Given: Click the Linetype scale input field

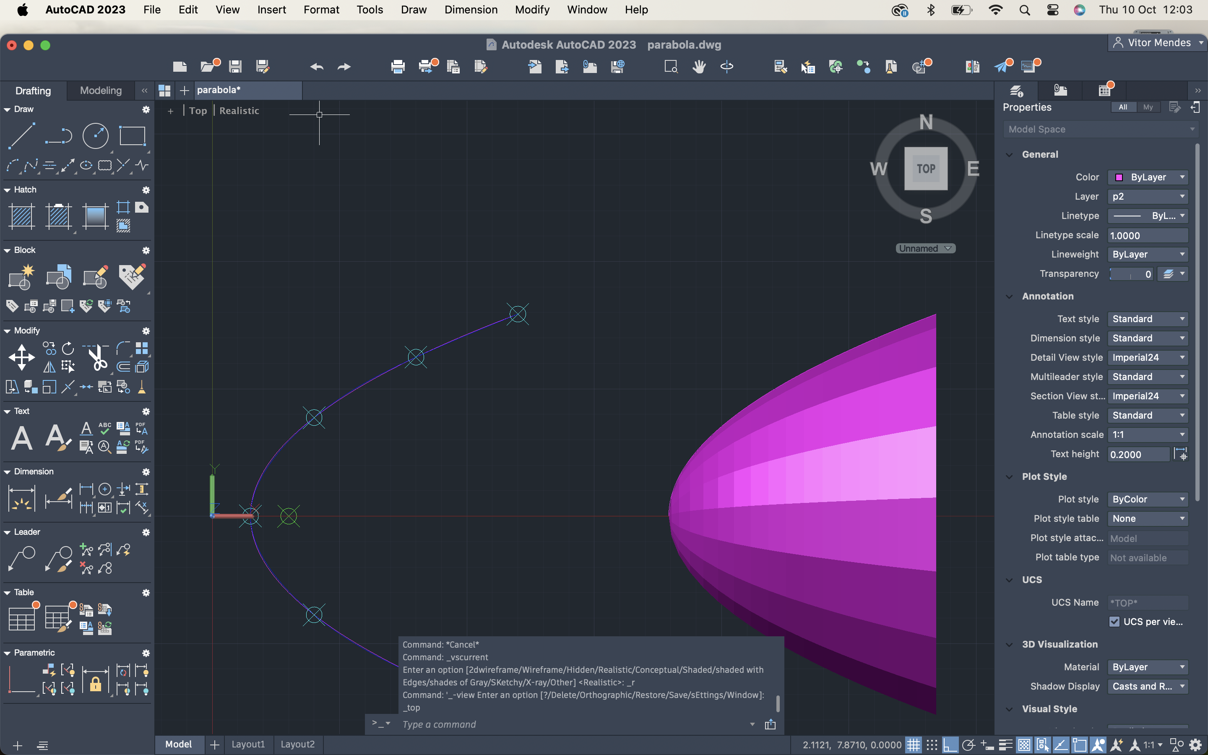Looking at the screenshot, I should point(1148,235).
